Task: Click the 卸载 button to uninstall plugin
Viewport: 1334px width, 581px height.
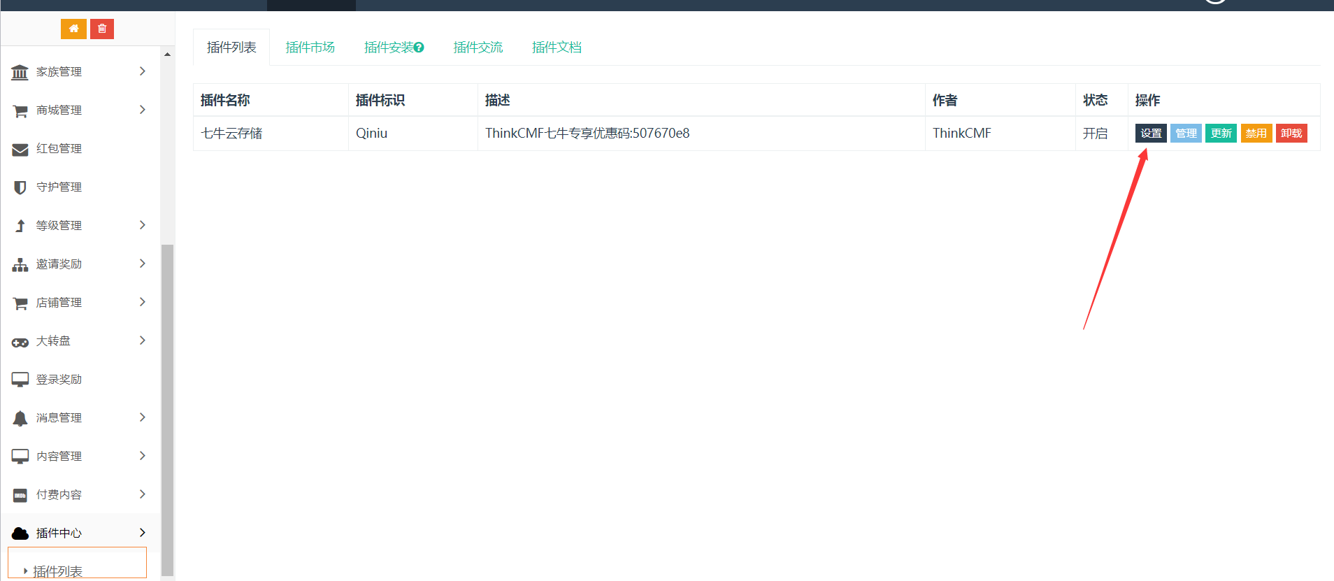Action: point(1291,134)
